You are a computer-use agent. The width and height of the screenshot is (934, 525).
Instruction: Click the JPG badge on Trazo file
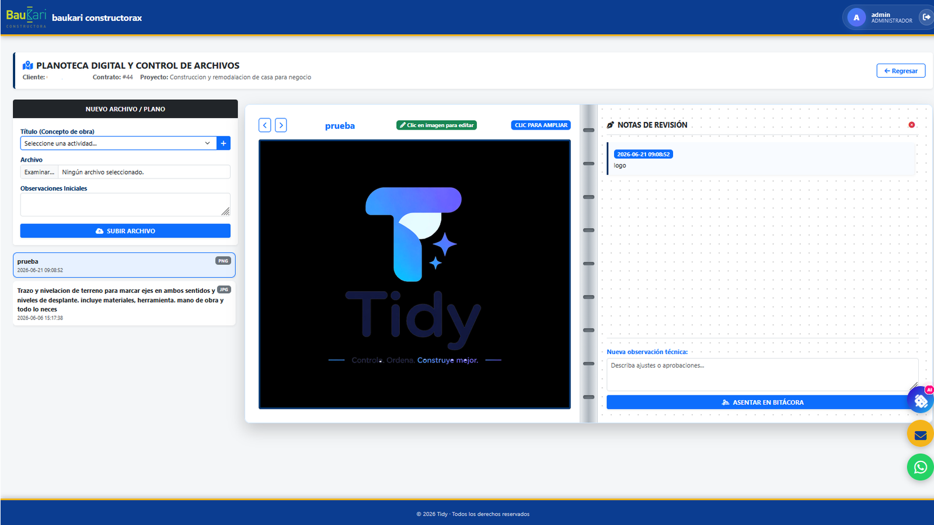coord(224,289)
